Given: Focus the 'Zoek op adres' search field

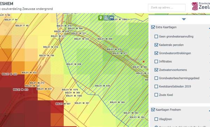Looking at the screenshot, I should point(167,8).
